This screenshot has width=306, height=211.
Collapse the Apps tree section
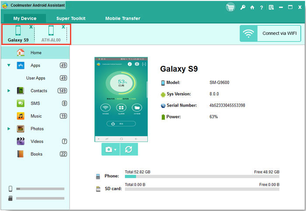pyautogui.click(x=9, y=66)
